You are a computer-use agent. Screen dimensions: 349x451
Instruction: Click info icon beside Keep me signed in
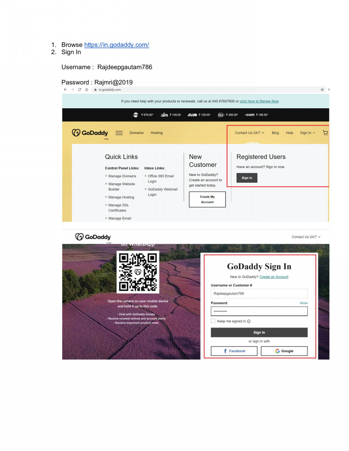[249, 321]
